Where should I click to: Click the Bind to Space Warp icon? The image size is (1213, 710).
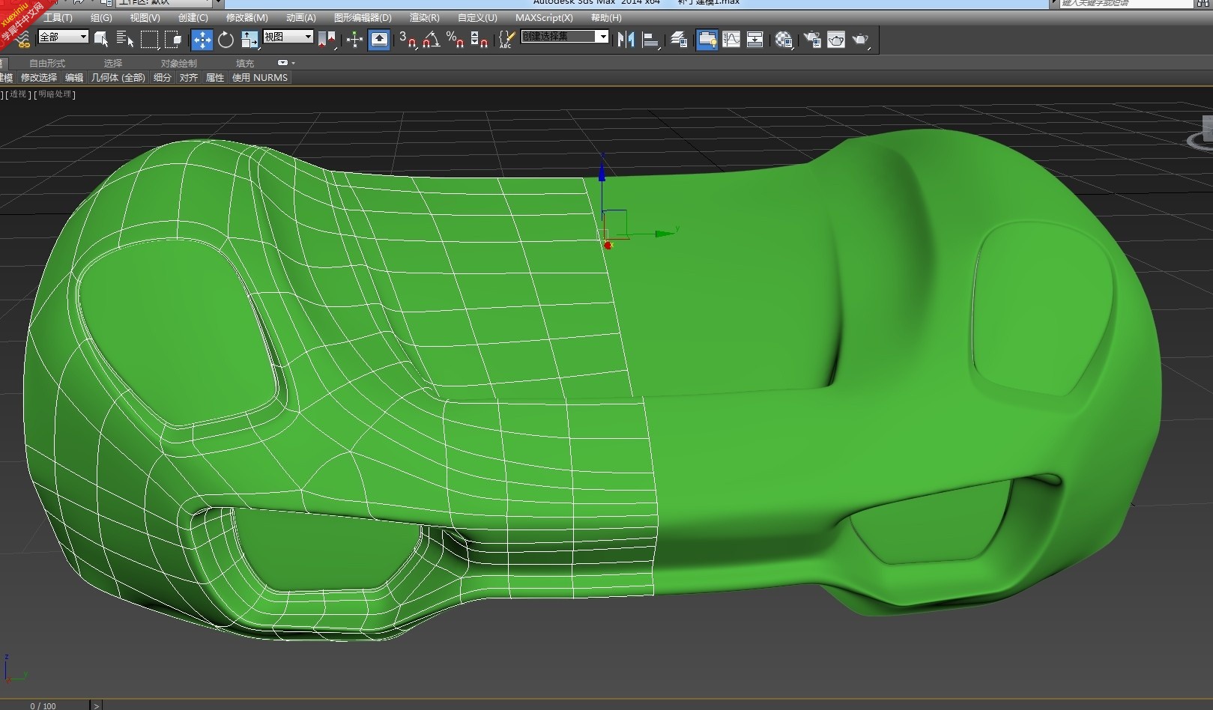22,39
